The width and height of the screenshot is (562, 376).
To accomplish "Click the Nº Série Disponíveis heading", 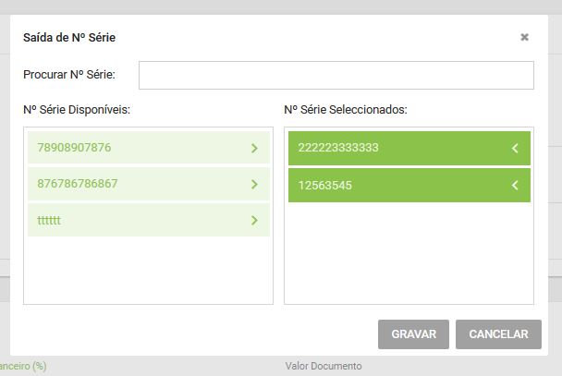I will (x=77, y=110).
